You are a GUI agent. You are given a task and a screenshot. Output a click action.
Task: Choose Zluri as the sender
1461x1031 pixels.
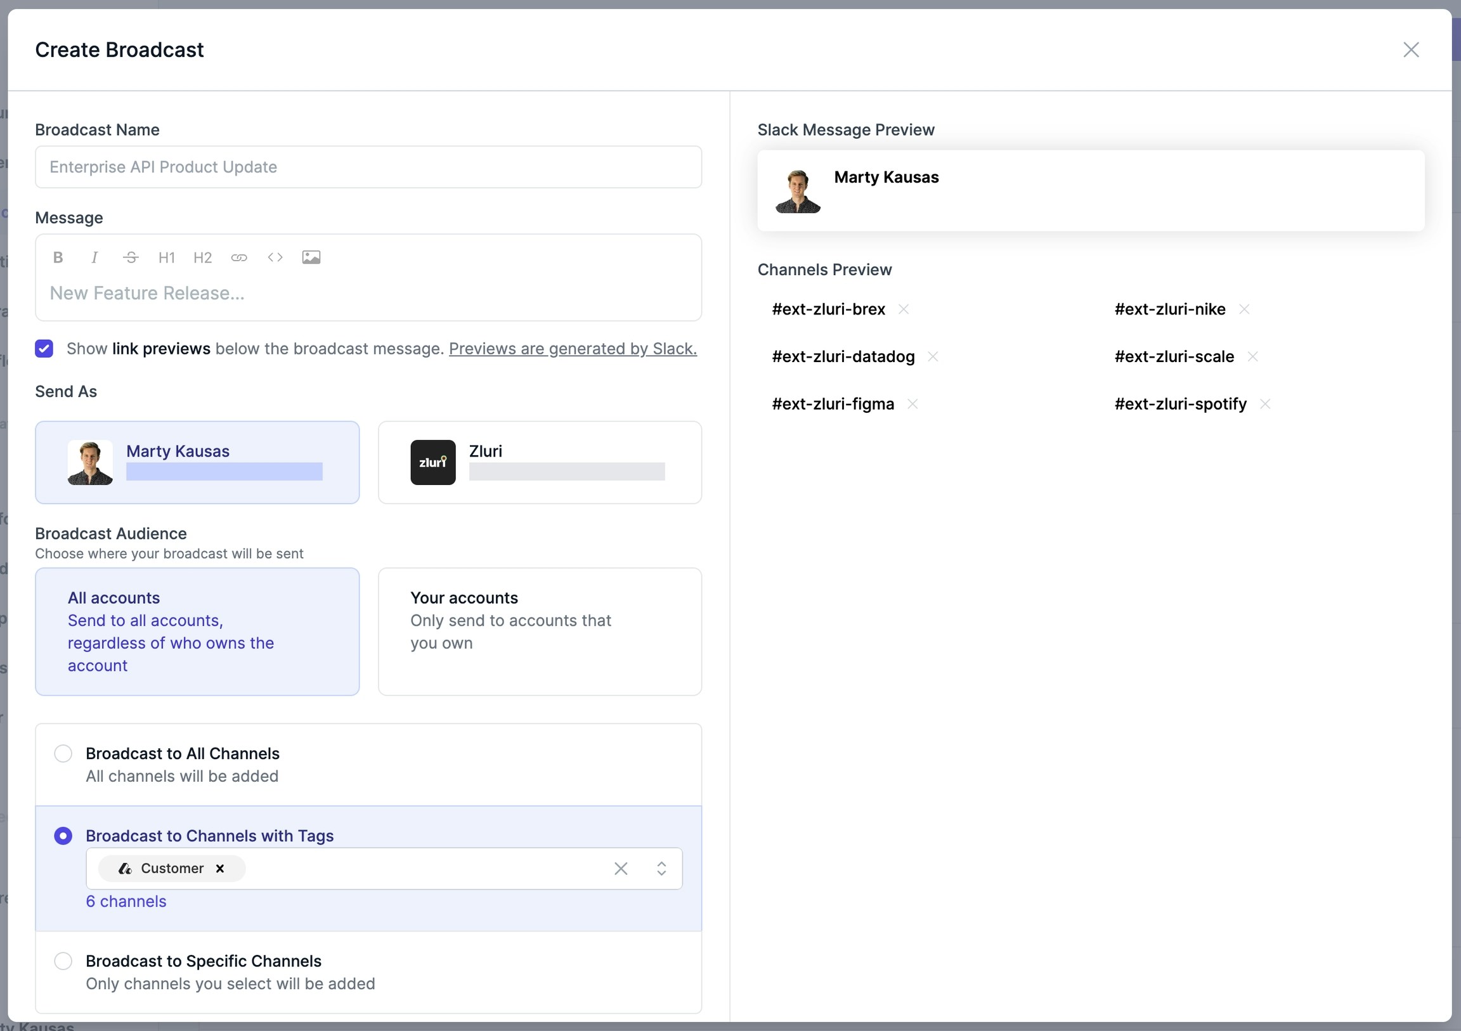point(540,463)
